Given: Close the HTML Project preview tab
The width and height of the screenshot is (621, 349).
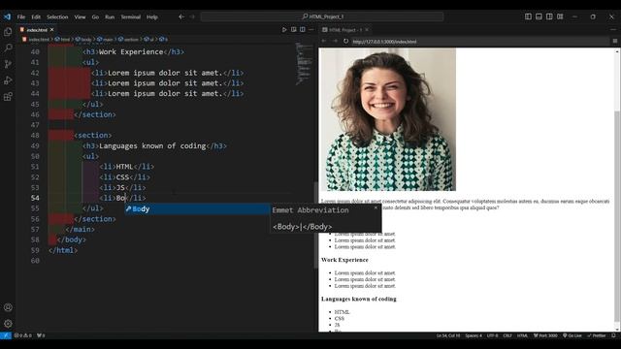Looking at the screenshot, I should [367, 30].
